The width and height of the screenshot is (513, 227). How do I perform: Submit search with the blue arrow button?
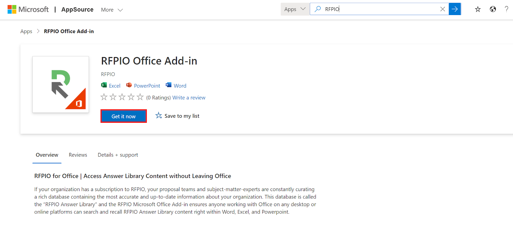455,9
